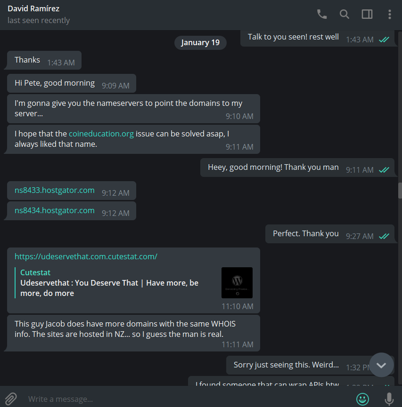Open the three-dot more options menu
Screen dimensions: 402x407
(389, 14)
